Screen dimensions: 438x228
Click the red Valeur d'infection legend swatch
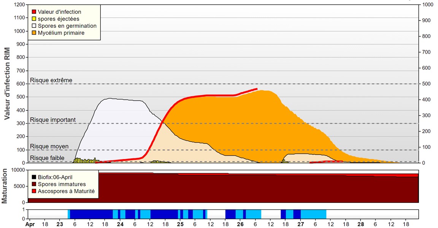coord(34,12)
